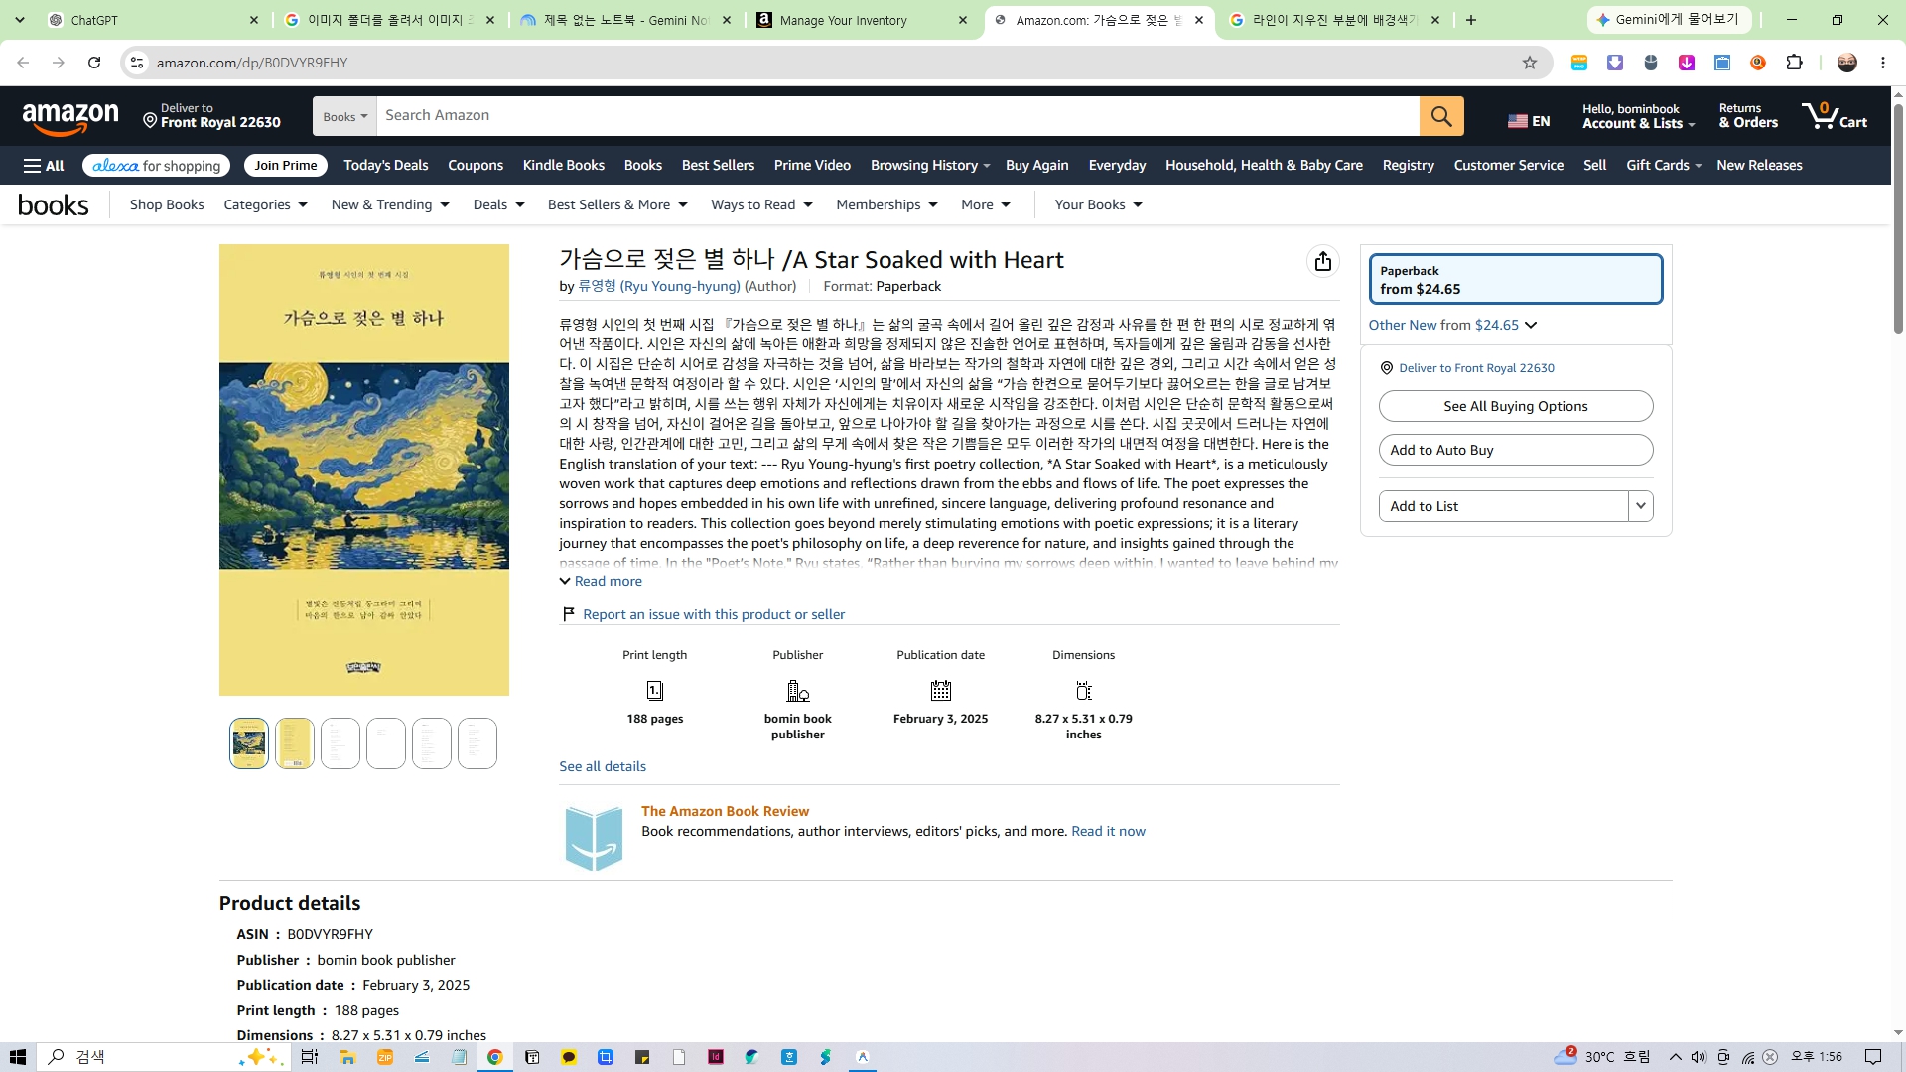Image resolution: width=1906 pixels, height=1072 pixels.
Task: Click the volume icon in system tray
Action: (1699, 1057)
